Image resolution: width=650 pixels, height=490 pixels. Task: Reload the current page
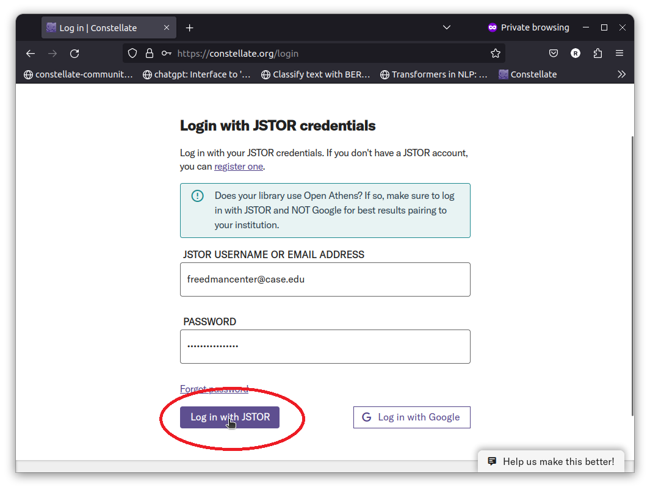pyautogui.click(x=74, y=54)
